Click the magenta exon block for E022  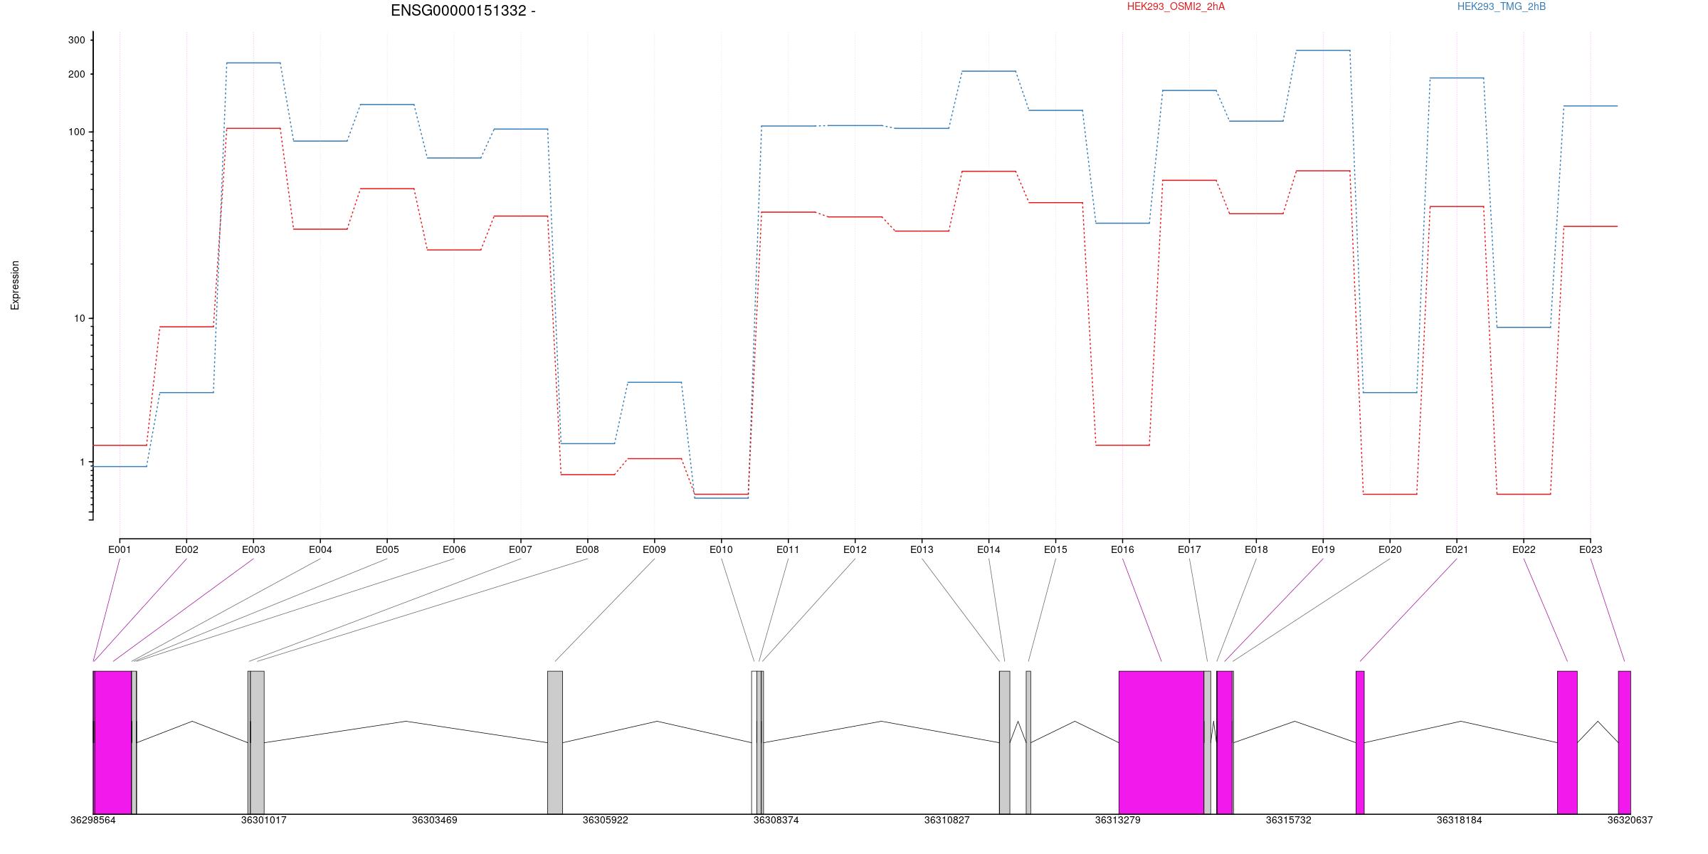(1567, 742)
